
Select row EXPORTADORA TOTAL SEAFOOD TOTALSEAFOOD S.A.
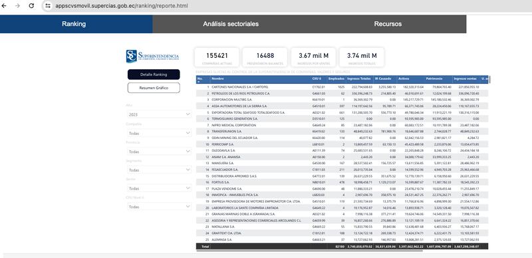point(342,112)
